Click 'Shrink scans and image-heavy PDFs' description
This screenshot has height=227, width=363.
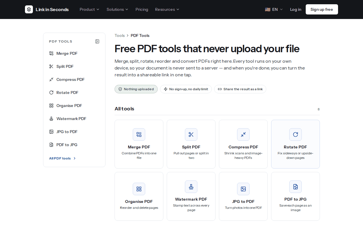point(243,155)
